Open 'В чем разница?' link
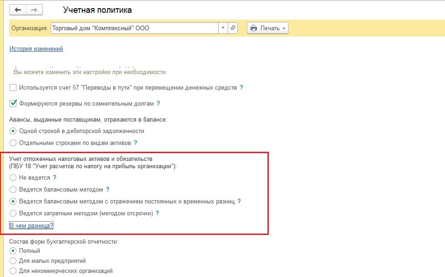The height and width of the screenshot is (277, 445). click(x=31, y=225)
